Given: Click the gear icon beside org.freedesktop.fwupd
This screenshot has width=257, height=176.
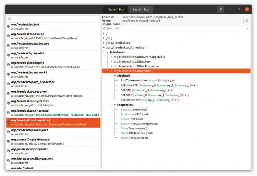Looking at the screenshot, I should click(x=9, y=36).
